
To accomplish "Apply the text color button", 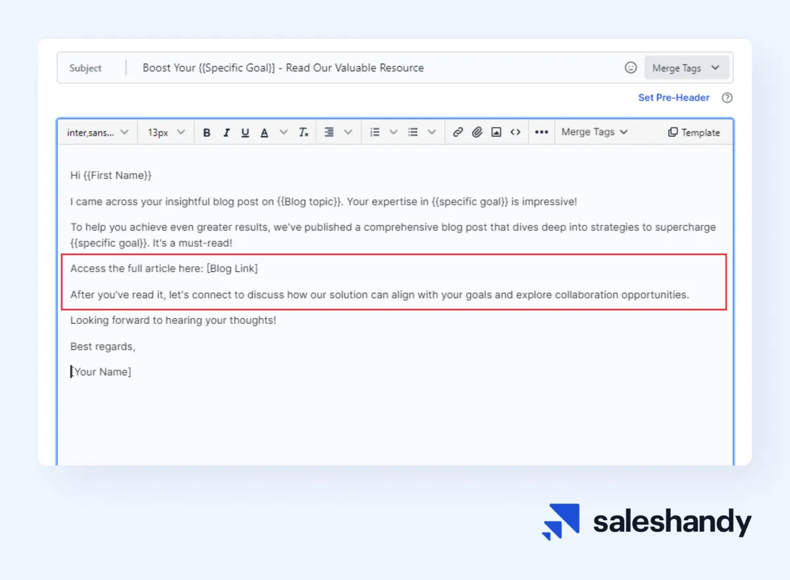I will click(x=265, y=132).
